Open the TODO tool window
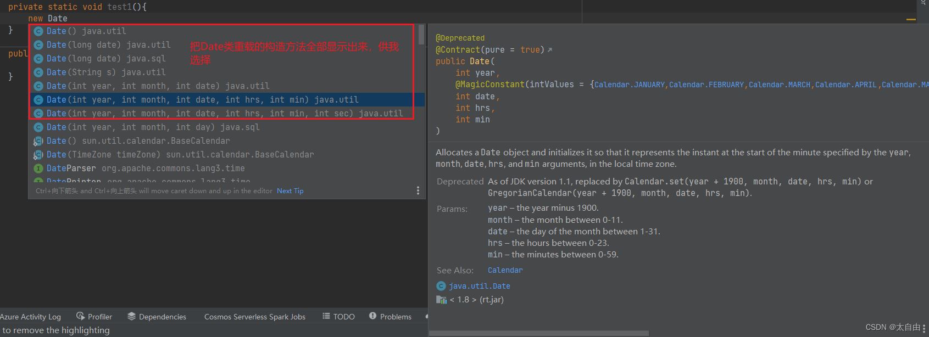The image size is (929, 337). (338, 317)
